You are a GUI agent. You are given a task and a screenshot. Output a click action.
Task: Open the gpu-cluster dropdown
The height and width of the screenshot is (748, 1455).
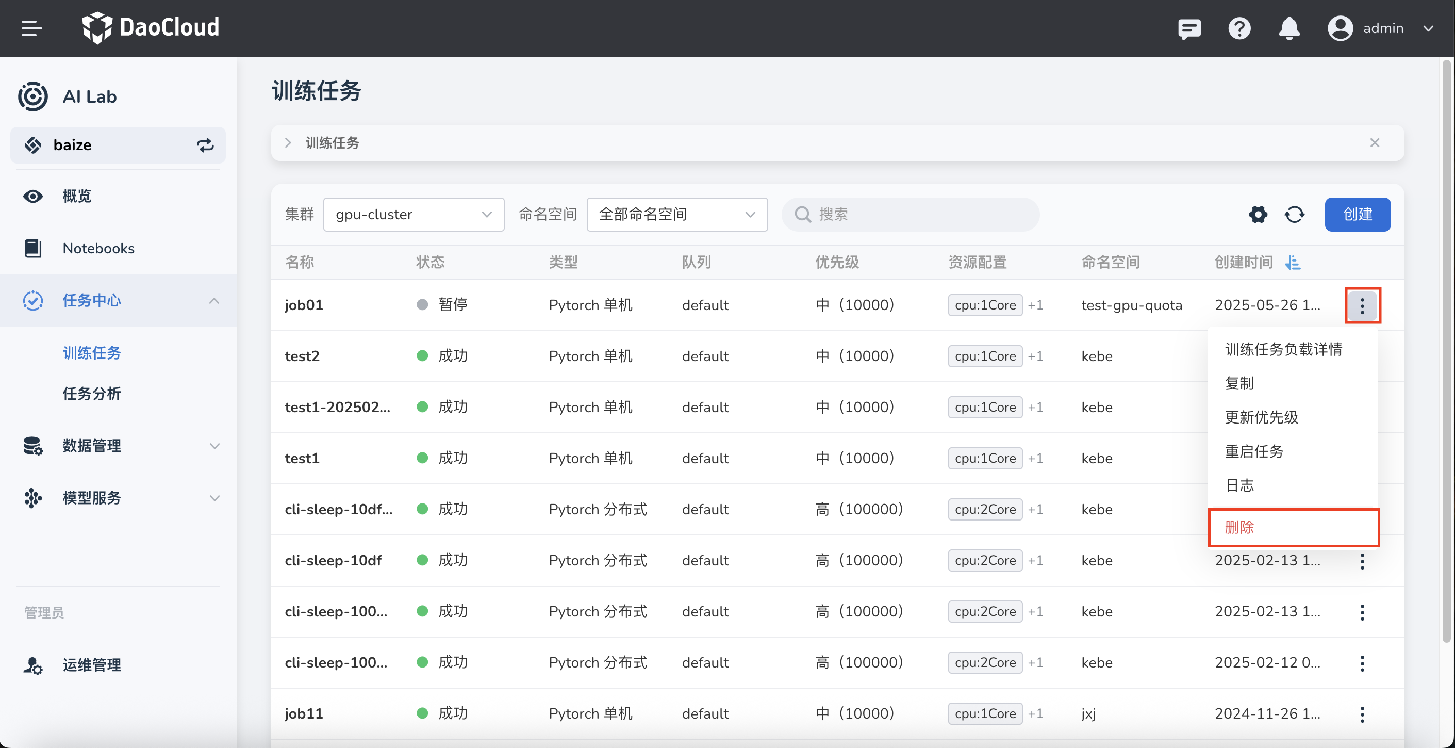tap(414, 215)
